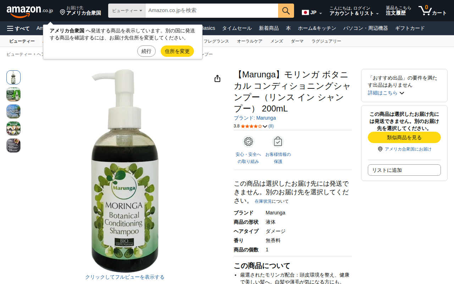Select the メンズ subcategory tab
This screenshot has width=454, height=284.
coord(277,41)
